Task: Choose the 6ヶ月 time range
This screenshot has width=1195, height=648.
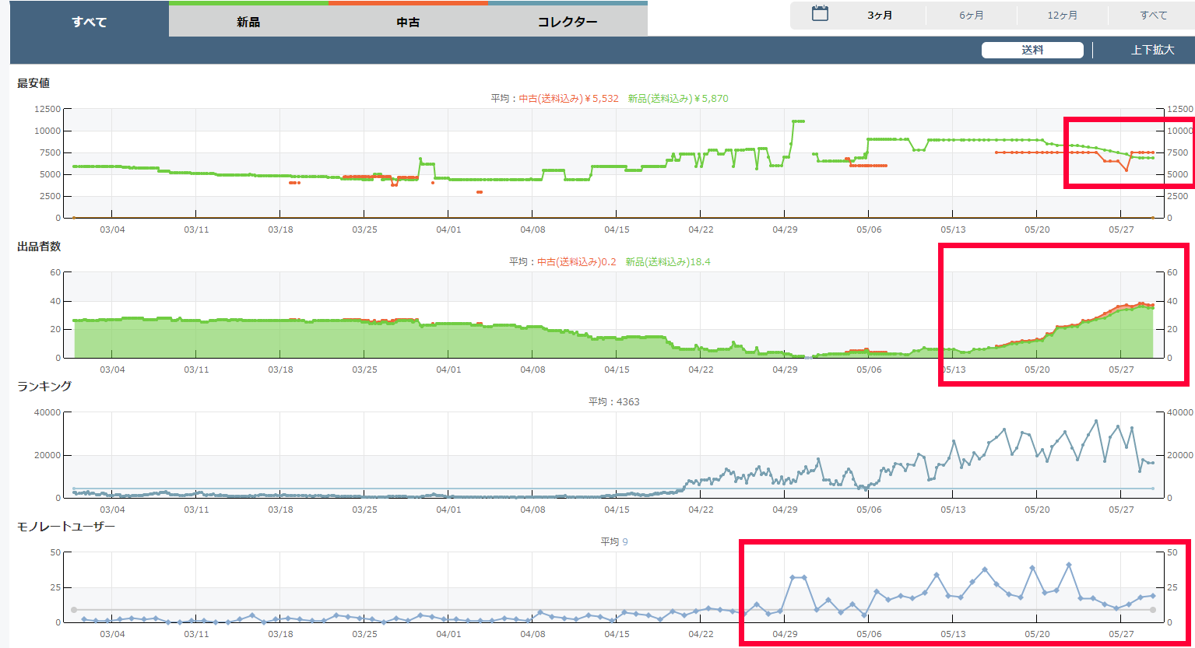Action: coord(971,16)
